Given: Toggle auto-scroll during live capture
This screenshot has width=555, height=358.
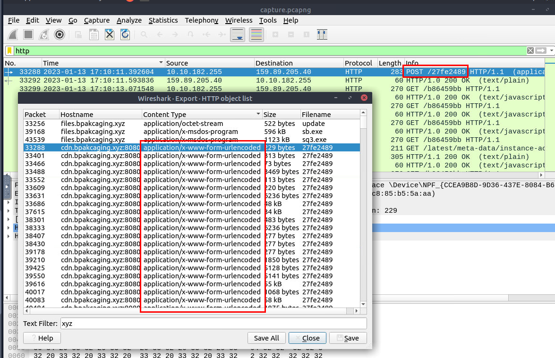Looking at the screenshot, I should click(x=238, y=34).
